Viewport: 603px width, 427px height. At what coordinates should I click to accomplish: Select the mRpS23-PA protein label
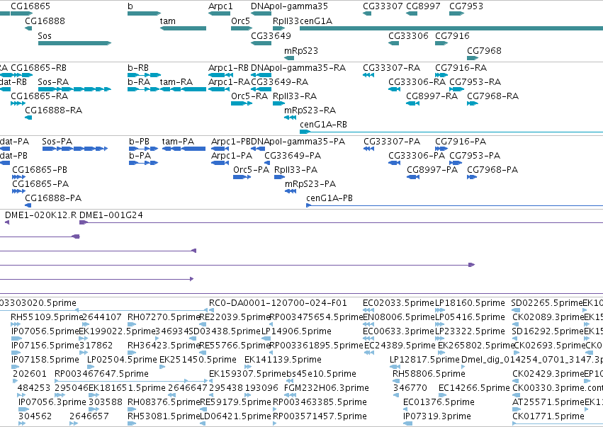pos(310,184)
